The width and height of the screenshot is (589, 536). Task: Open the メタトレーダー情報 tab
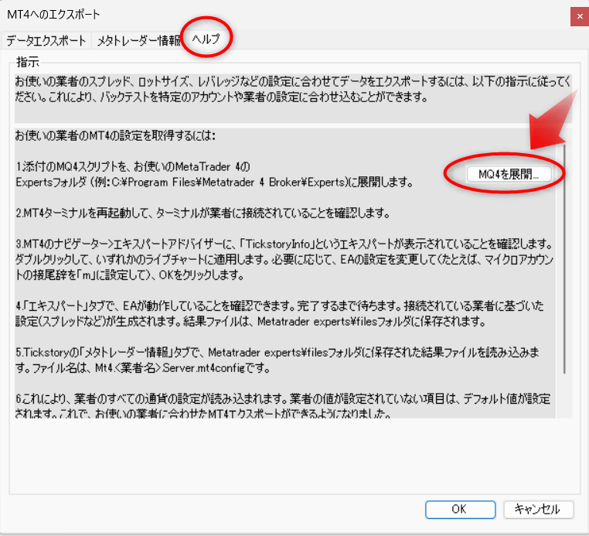(x=138, y=40)
